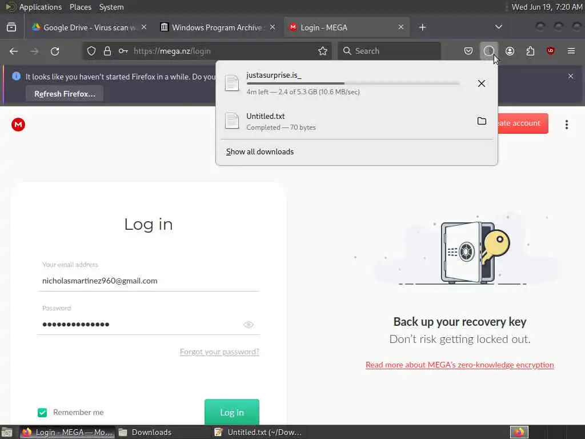The width and height of the screenshot is (585, 439).
Task: Bookmark this page with the star icon
Action: click(323, 51)
